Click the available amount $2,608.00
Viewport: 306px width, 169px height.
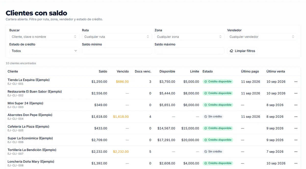[167, 163]
